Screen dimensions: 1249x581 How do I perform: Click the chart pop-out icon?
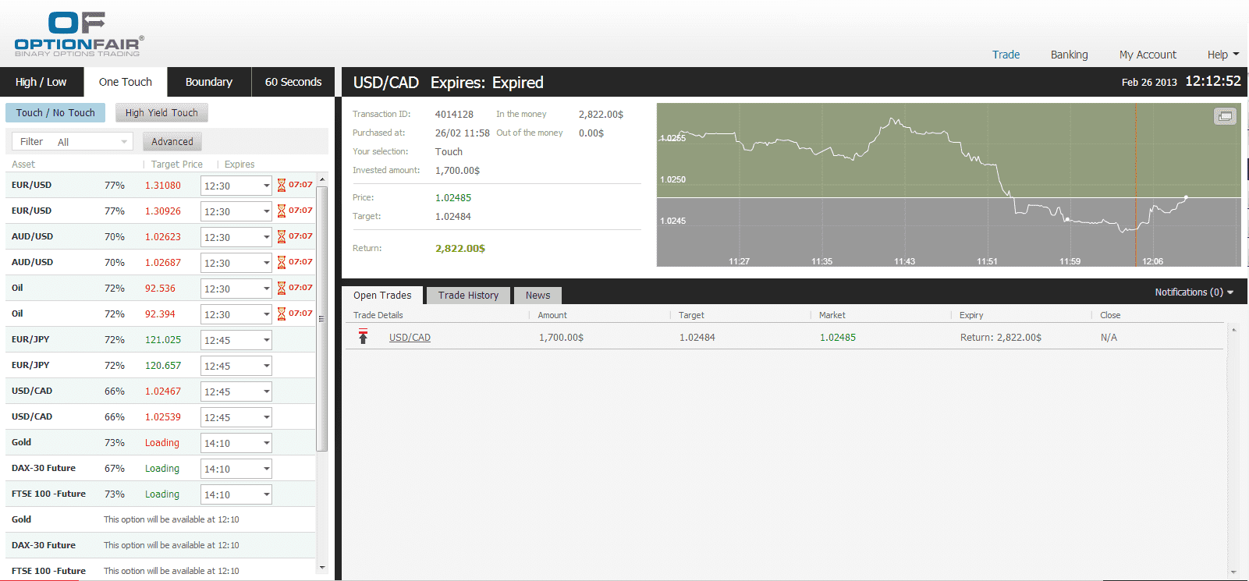(x=1225, y=116)
